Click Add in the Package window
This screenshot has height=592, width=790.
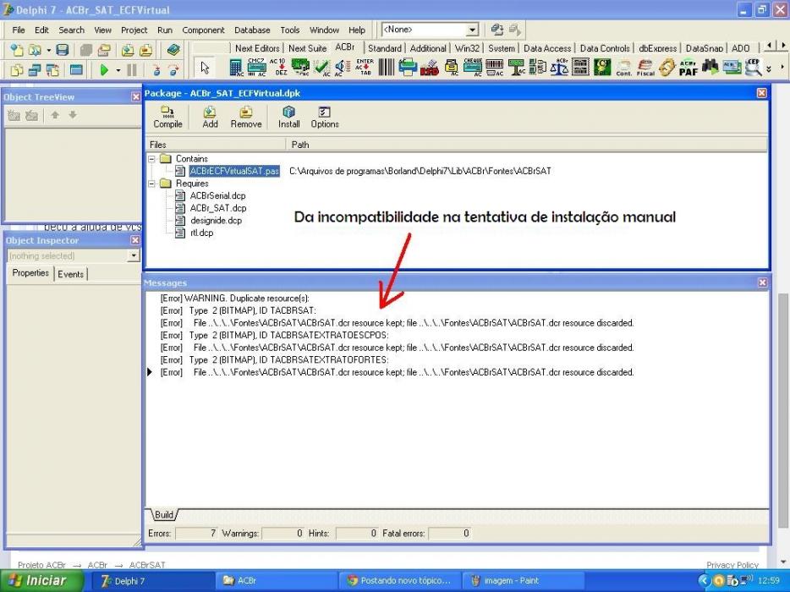210,117
